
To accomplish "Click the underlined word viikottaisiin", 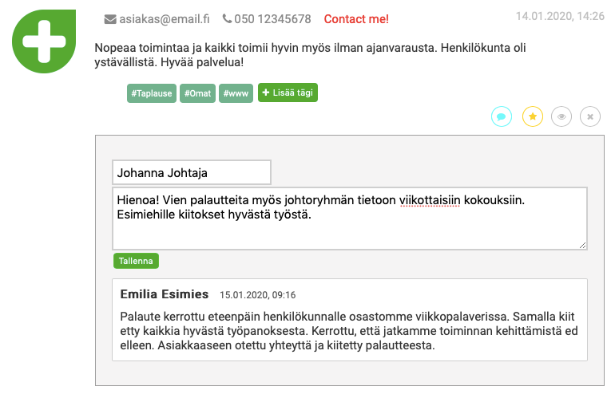I will pyautogui.click(x=430, y=200).
